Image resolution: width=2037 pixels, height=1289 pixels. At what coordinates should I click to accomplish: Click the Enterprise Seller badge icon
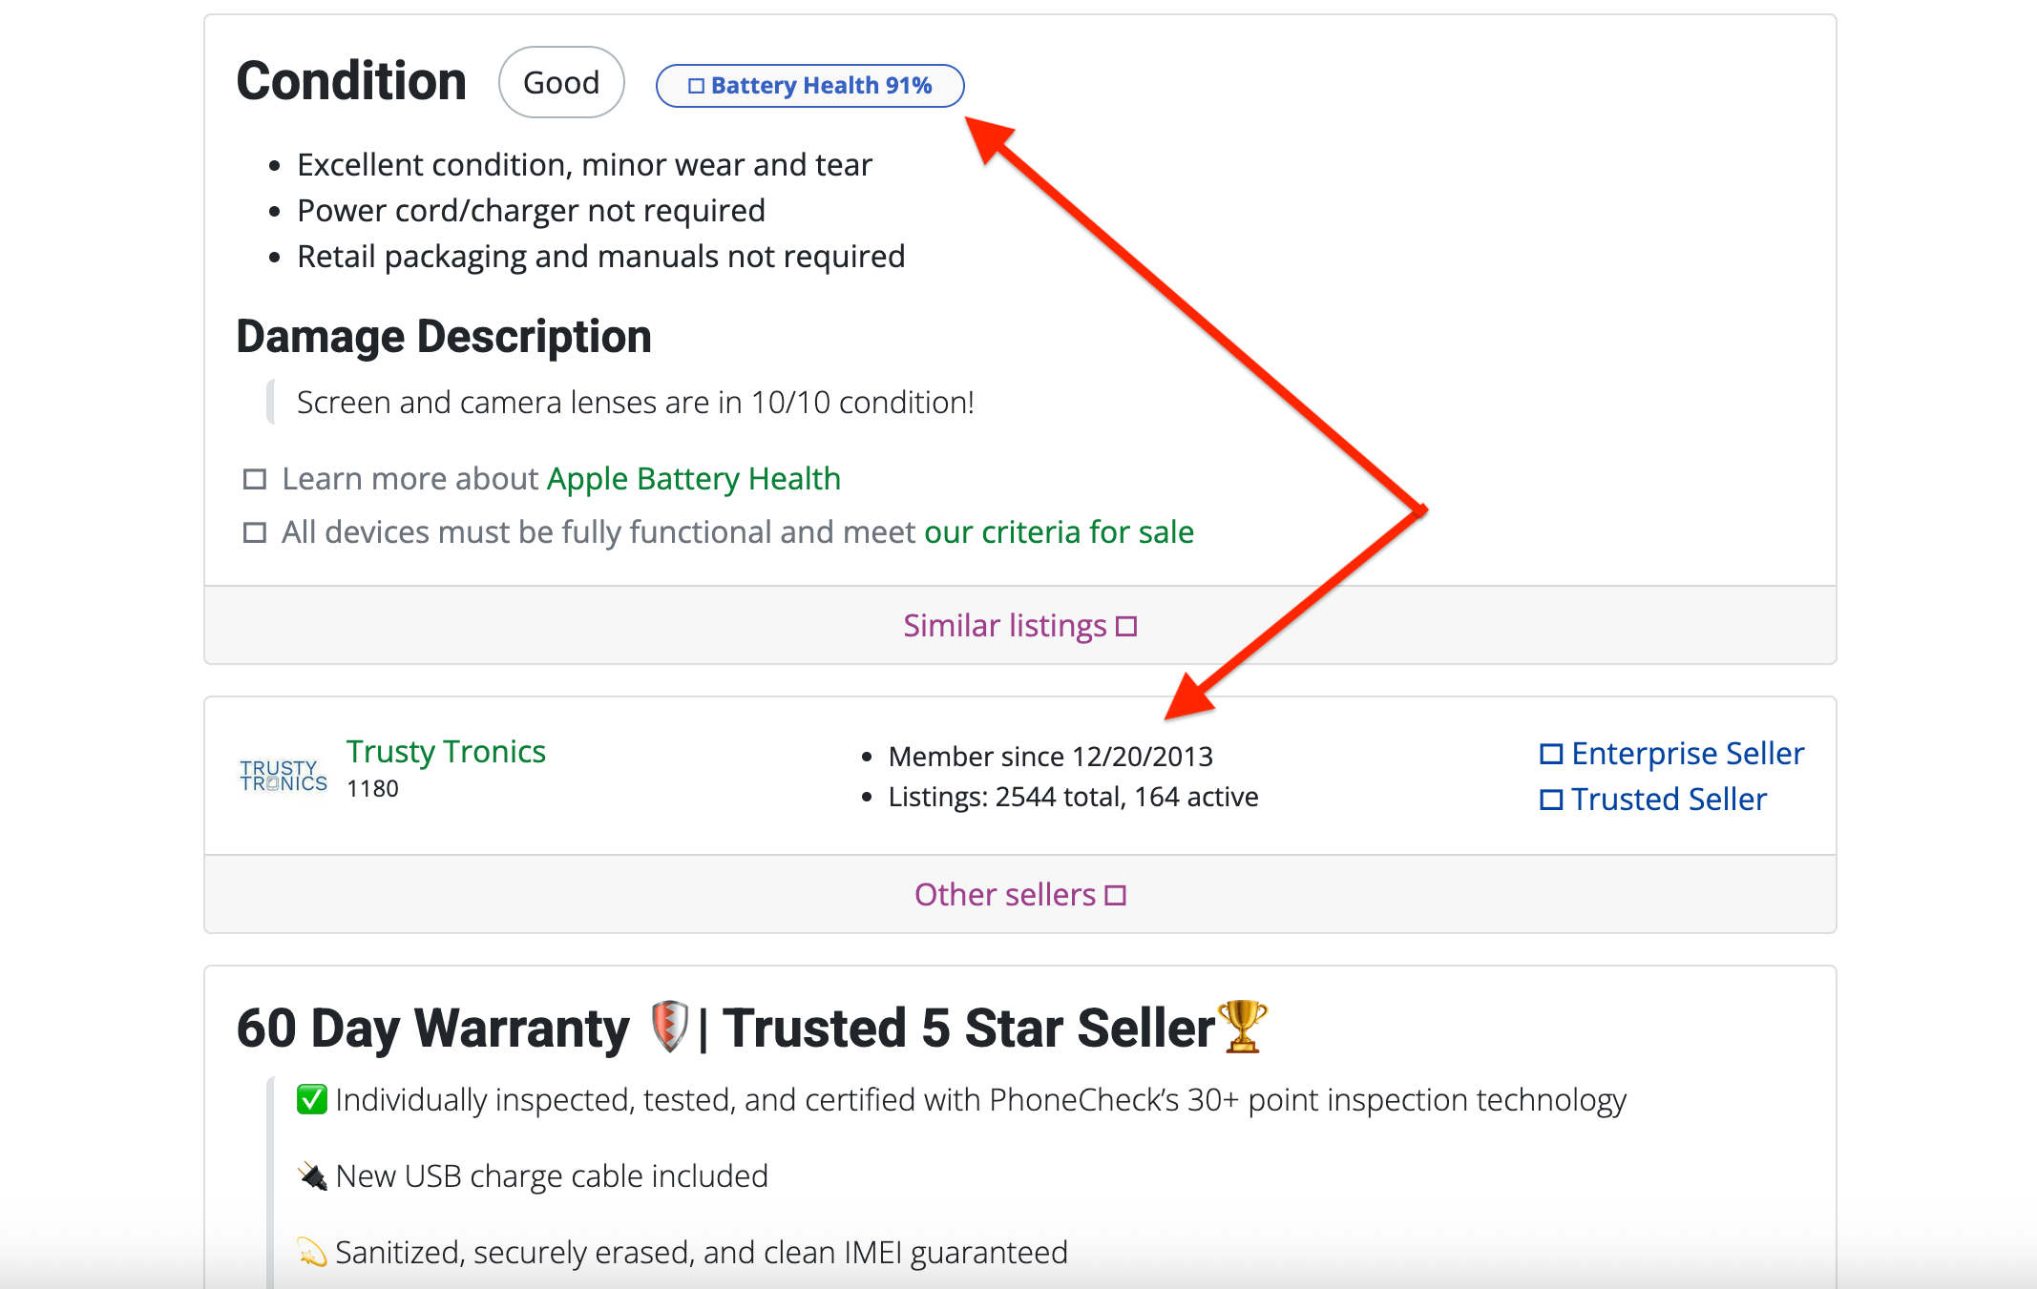[1551, 754]
